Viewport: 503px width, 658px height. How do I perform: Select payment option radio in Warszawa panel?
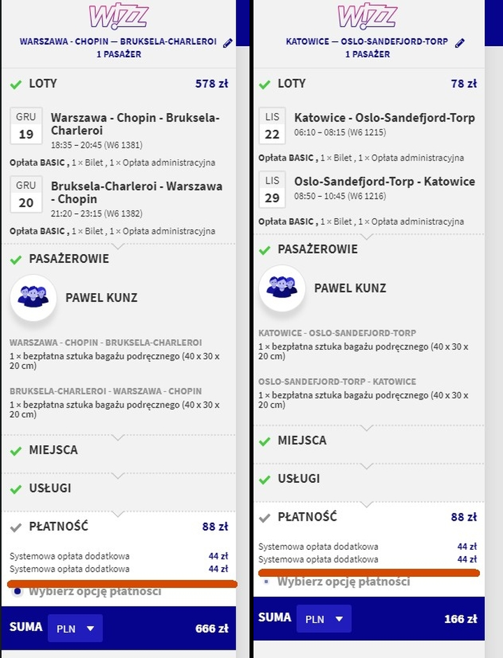pos(17,591)
